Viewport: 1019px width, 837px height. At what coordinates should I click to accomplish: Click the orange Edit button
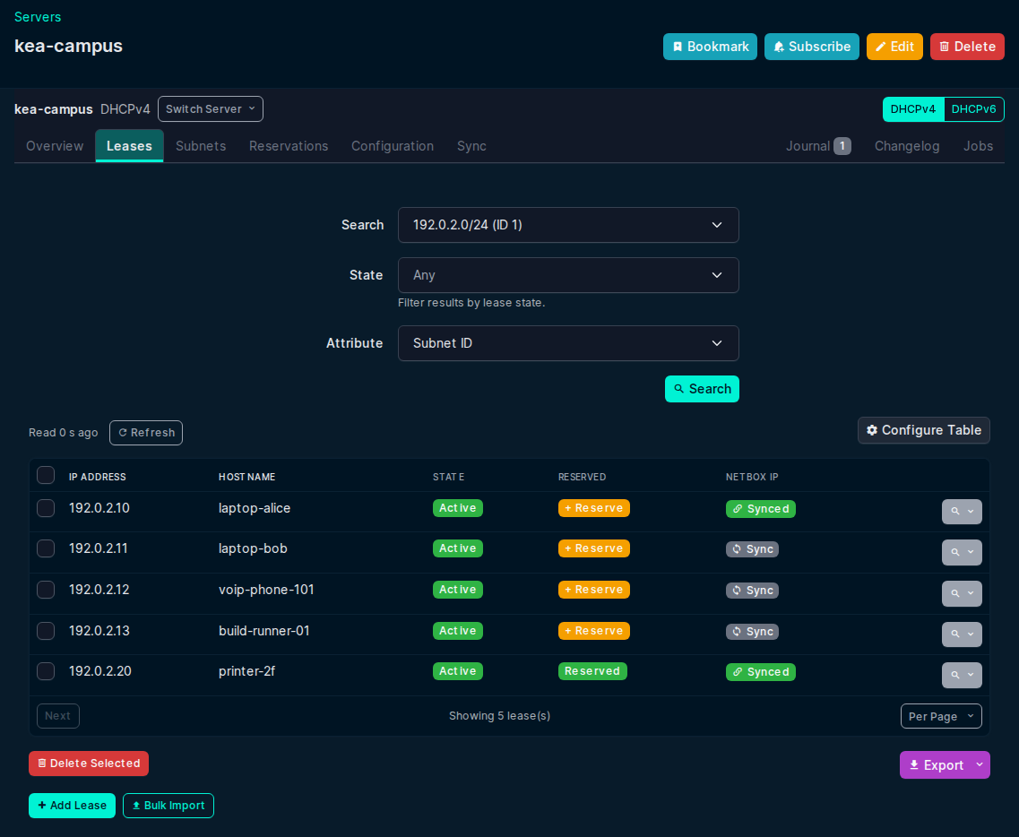pyautogui.click(x=894, y=47)
